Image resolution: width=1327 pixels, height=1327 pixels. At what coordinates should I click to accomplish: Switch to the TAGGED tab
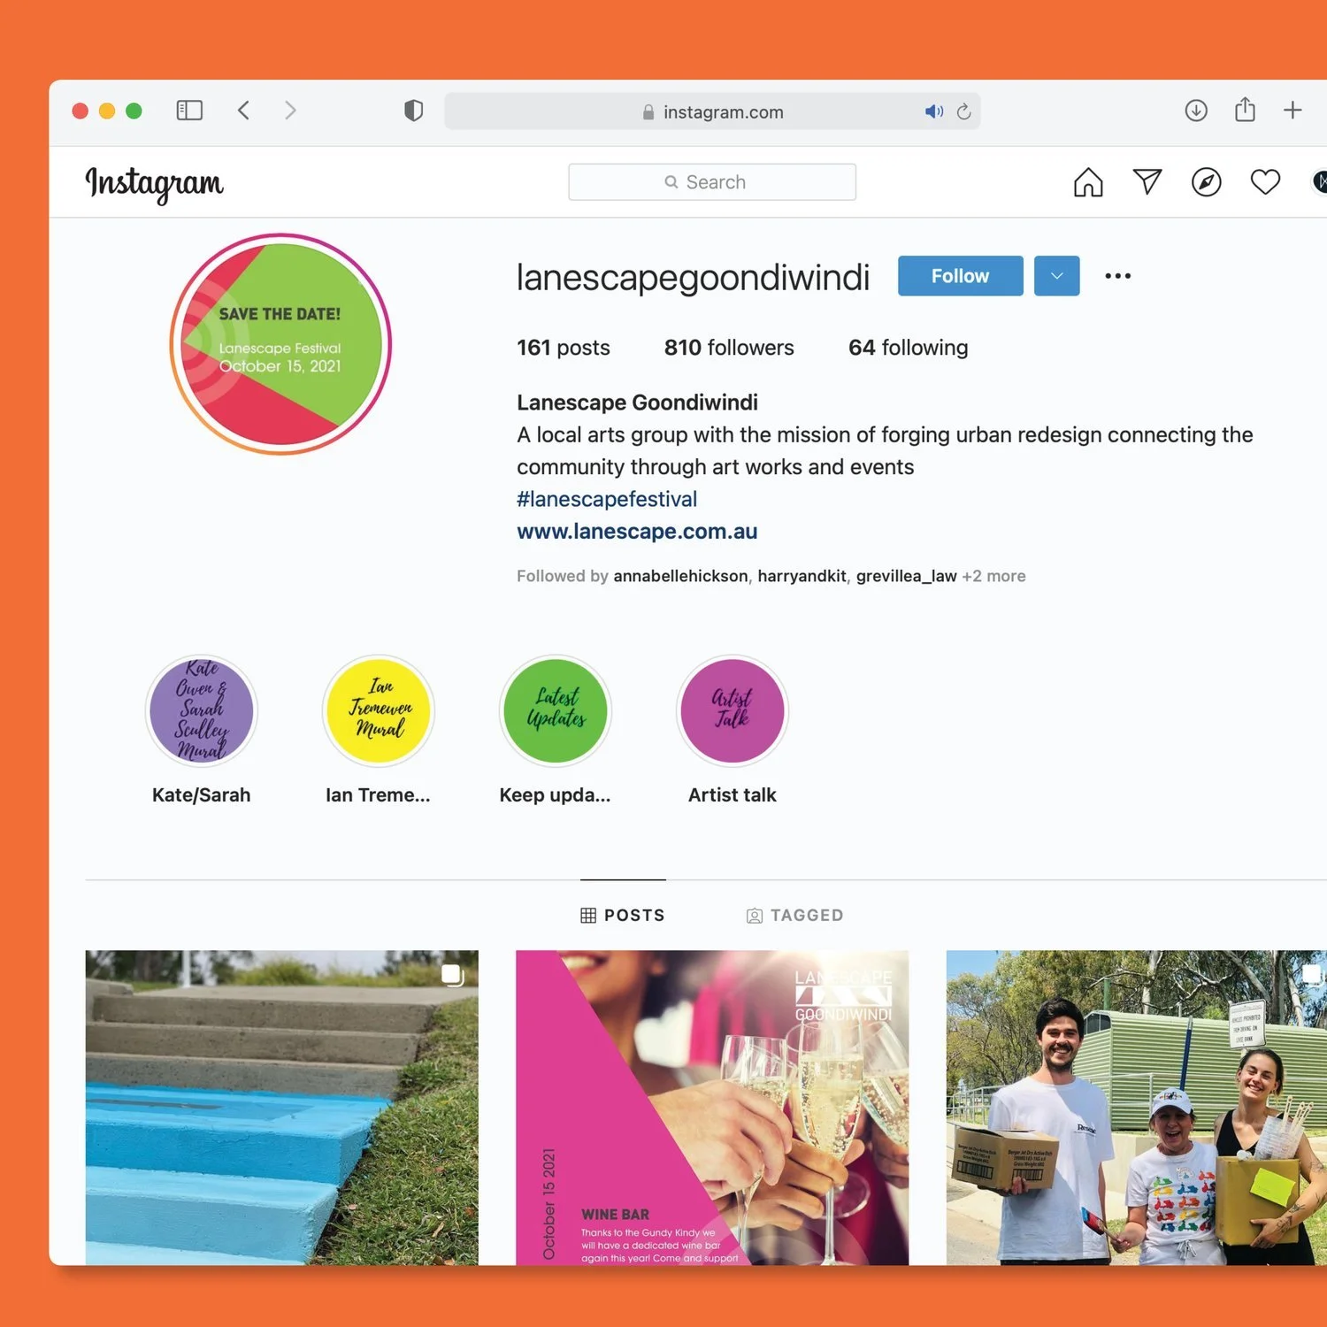[794, 915]
